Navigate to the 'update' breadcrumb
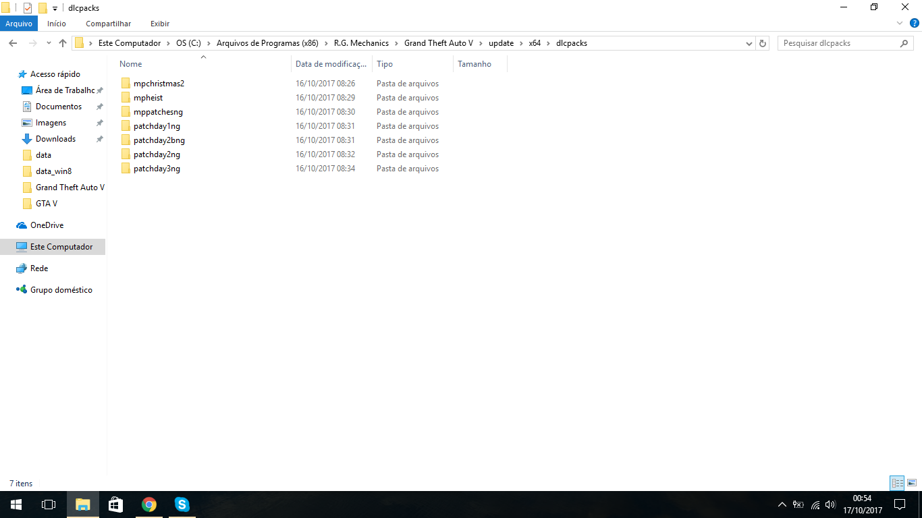922x518 pixels. 501,43
